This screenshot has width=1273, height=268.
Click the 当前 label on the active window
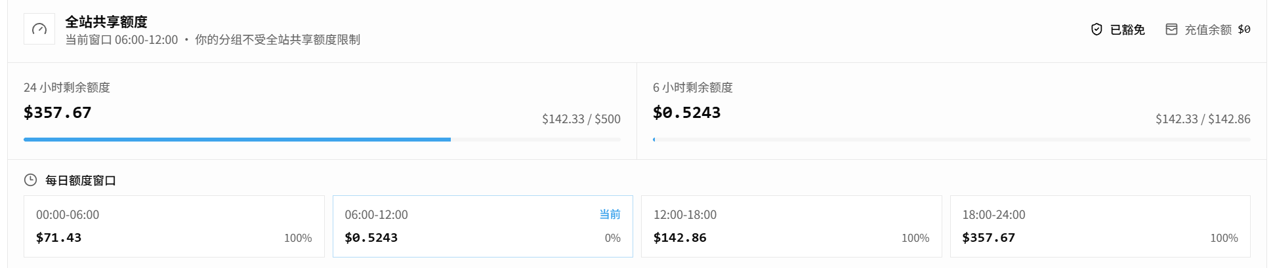(610, 214)
